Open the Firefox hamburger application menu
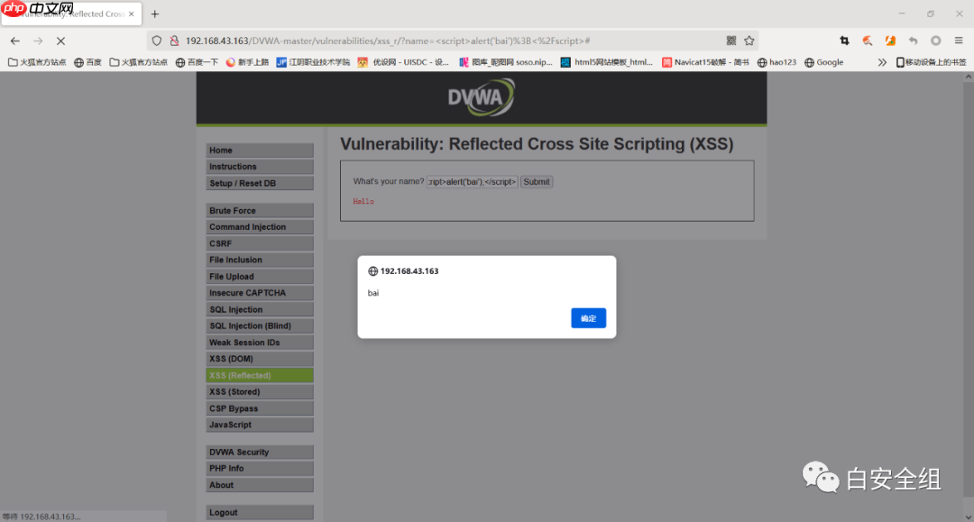The height and width of the screenshot is (522, 974). point(959,41)
